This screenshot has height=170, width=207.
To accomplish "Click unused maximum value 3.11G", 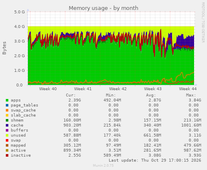I will coord(195,135).
